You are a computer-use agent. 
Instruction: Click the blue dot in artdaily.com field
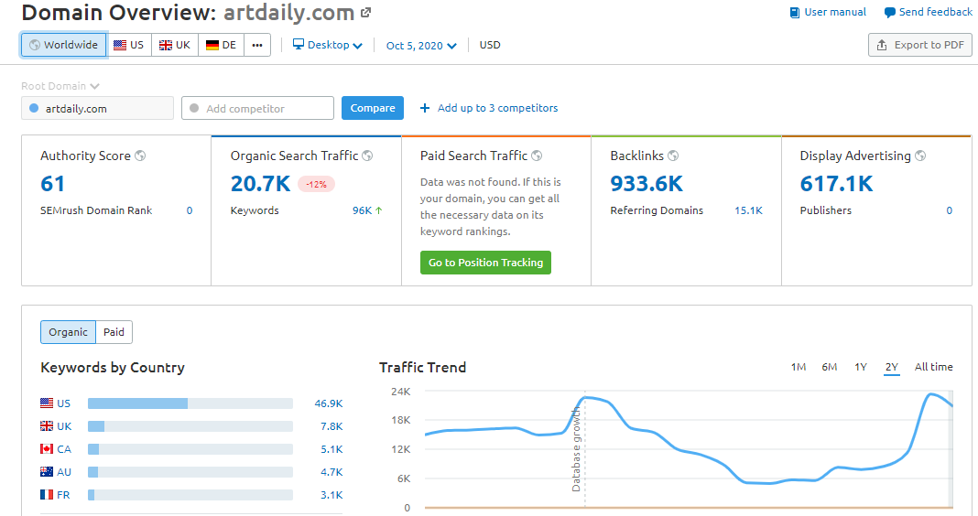[x=34, y=108]
